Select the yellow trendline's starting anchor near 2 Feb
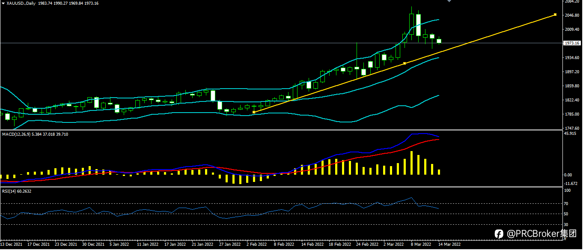This screenshot has height=250, width=583. click(254, 112)
